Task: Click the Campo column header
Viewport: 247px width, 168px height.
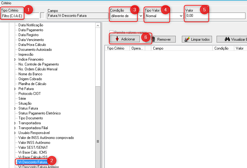Action: point(181,48)
